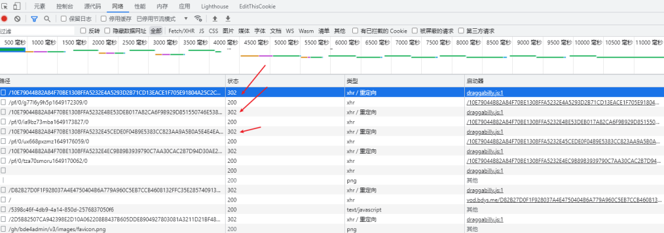This screenshot has height=233, width=664.
Task: Open draggabilly.js:1 link in the /D82B27D0F1F9 row
Action: pos(484,190)
